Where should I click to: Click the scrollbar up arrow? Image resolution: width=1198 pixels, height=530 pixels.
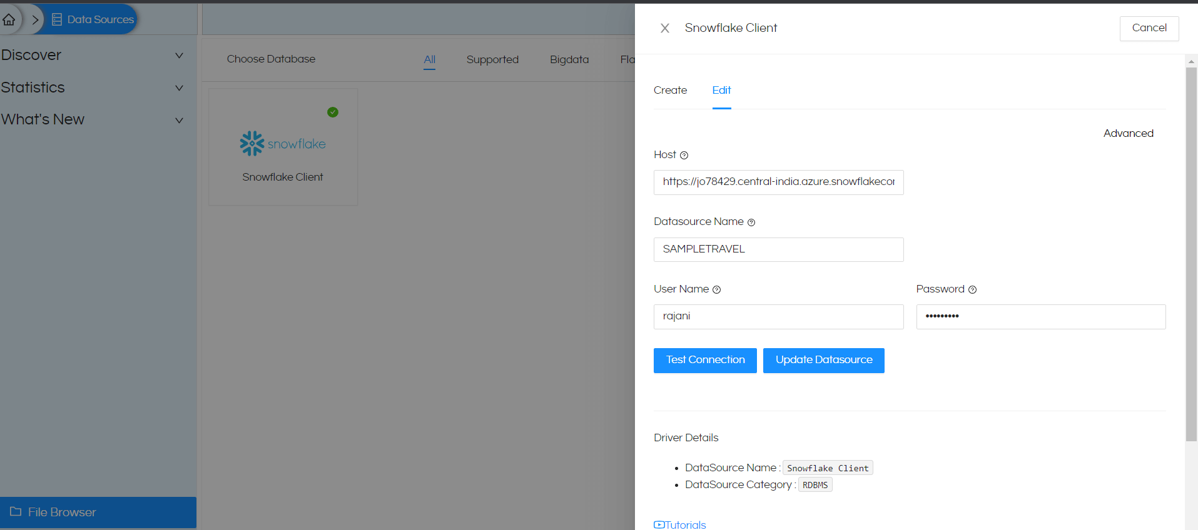coord(1191,61)
